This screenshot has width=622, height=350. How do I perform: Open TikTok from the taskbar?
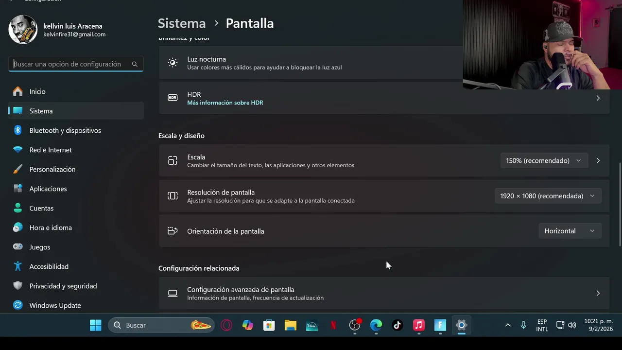point(397,325)
